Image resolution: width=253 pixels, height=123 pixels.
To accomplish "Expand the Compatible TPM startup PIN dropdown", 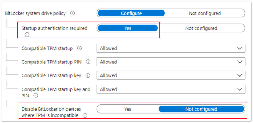I will 171,62.
